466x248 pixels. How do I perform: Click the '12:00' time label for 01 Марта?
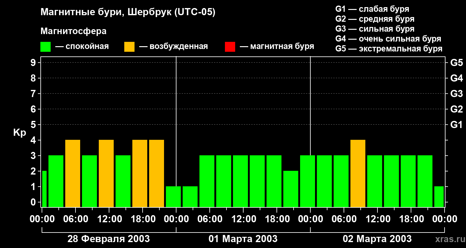243,219
